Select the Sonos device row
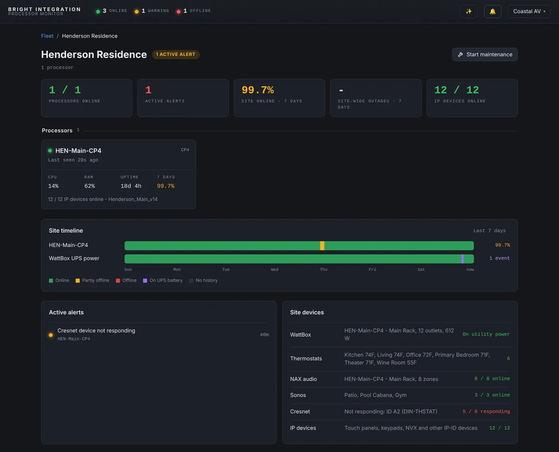559x452 pixels. [x=400, y=395]
